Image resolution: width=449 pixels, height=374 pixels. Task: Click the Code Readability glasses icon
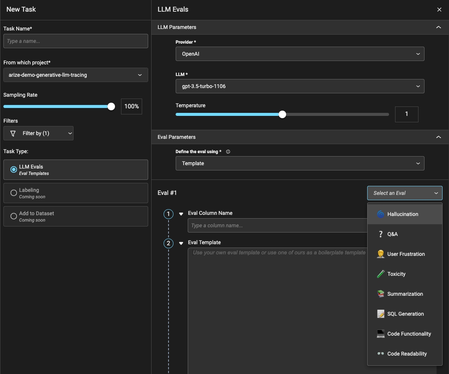coord(380,354)
